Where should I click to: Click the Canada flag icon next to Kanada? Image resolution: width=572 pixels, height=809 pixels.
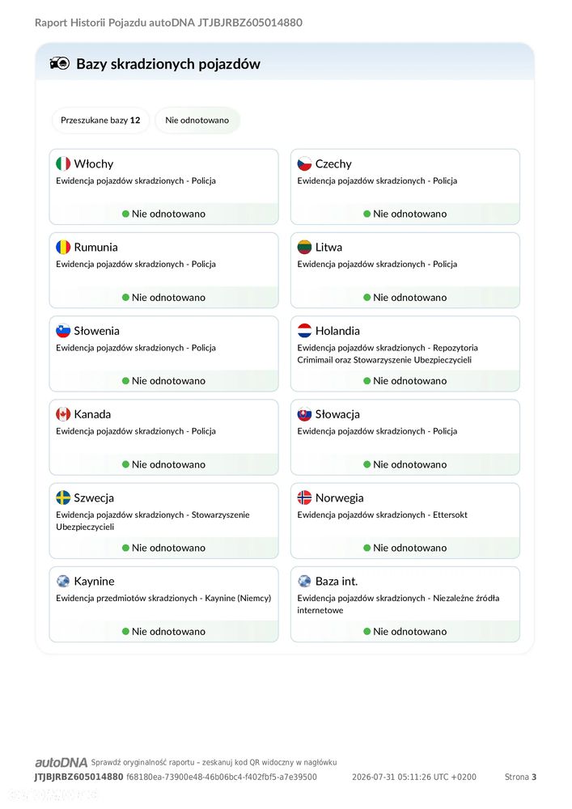click(x=63, y=414)
